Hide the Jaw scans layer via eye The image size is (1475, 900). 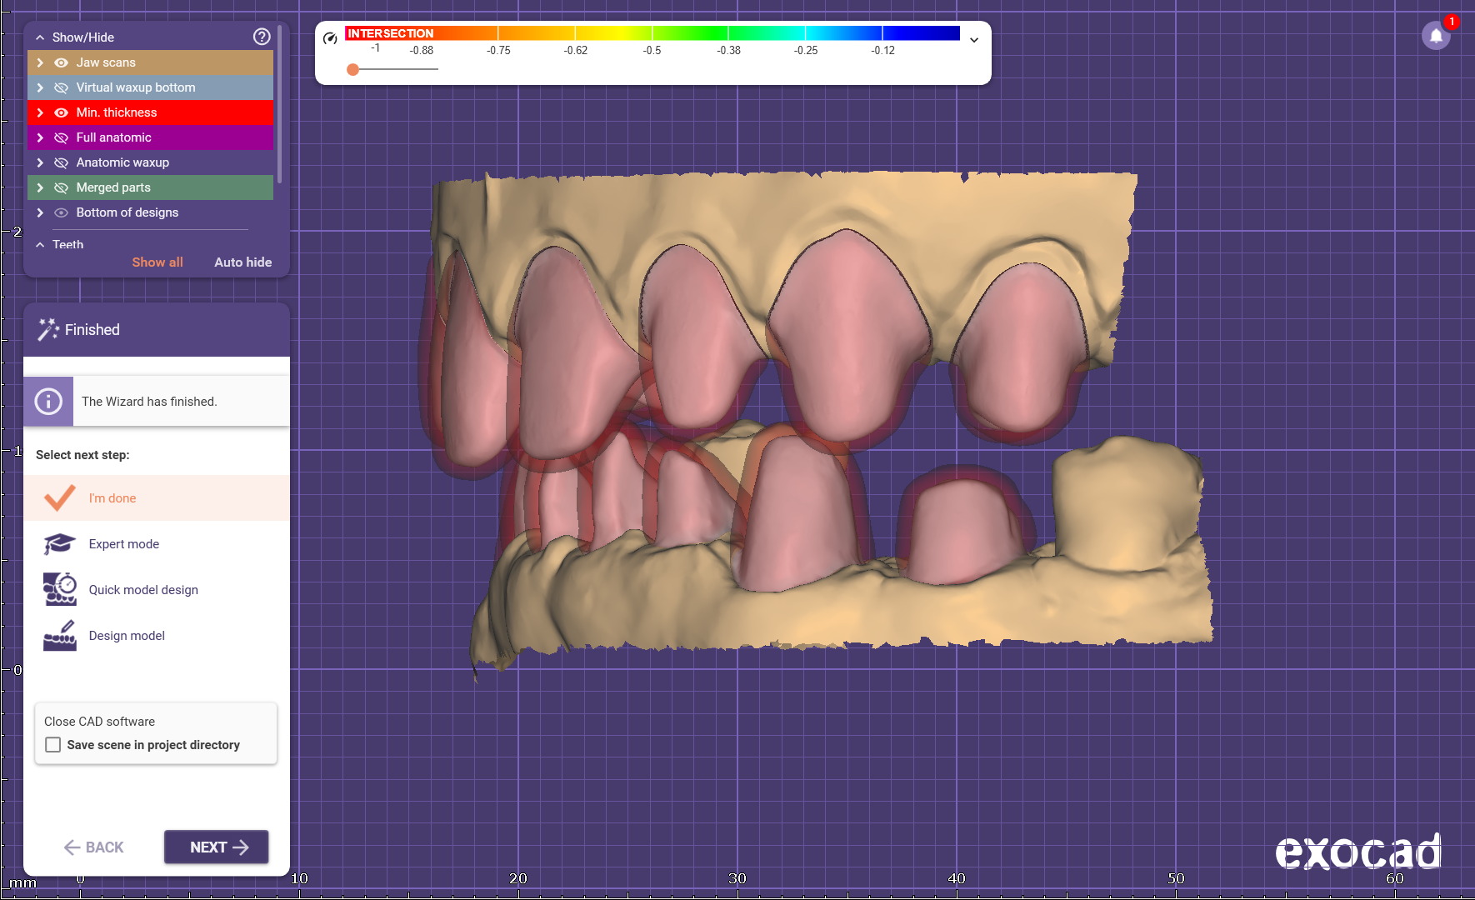point(61,62)
